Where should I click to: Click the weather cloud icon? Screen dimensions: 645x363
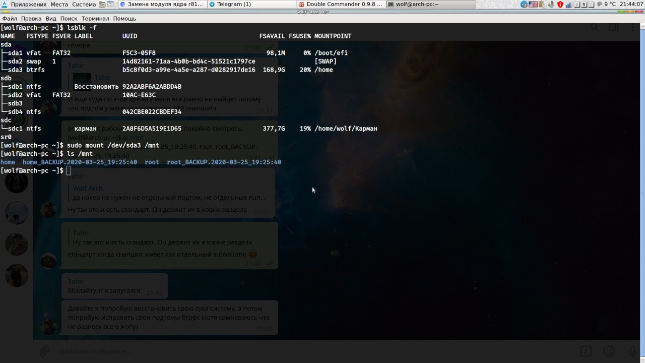click(x=600, y=5)
